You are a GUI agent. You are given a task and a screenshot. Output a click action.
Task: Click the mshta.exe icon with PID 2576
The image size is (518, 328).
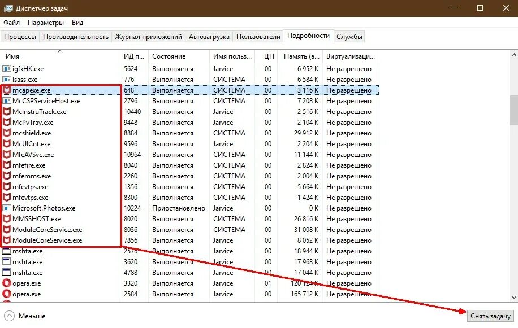point(7,251)
